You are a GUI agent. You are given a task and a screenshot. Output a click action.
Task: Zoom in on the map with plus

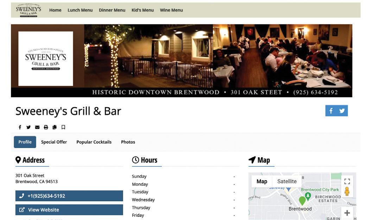point(347,213)
